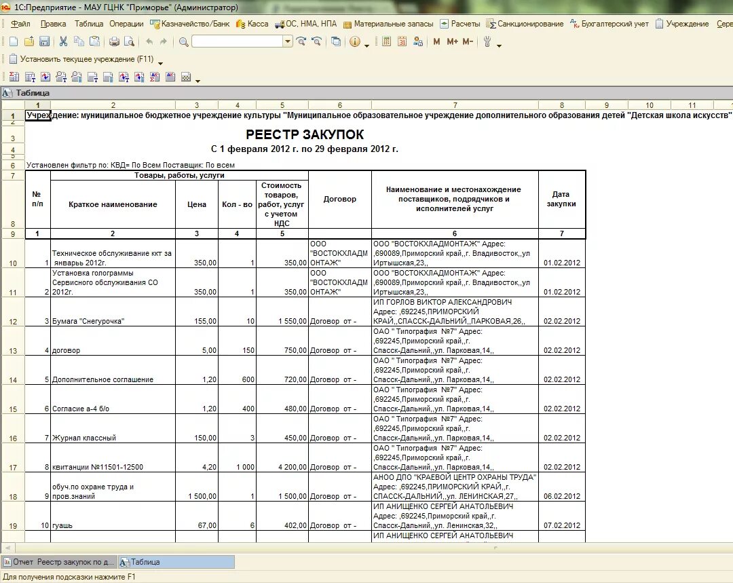Click the Active users icon

pos(418,41)
